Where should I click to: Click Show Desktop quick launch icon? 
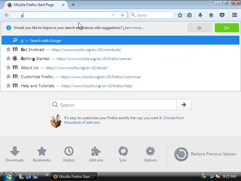[28, 176]
